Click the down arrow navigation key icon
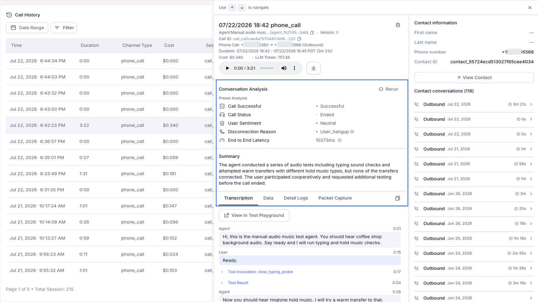538x302 pixels. point(242,7)
